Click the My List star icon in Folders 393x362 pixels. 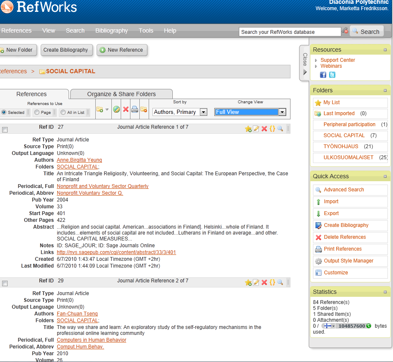[318, 103]
